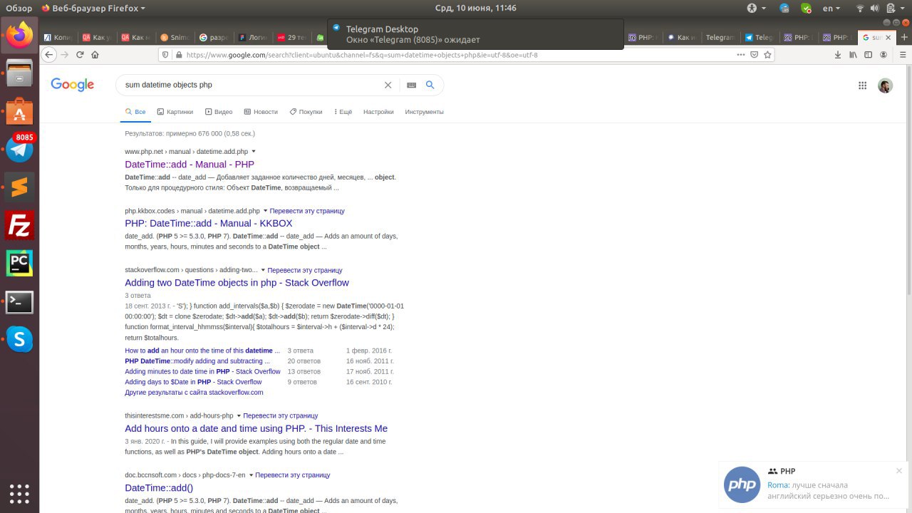Open PyCharm from the dock
The image size is (912, 513).
[19, 264]
